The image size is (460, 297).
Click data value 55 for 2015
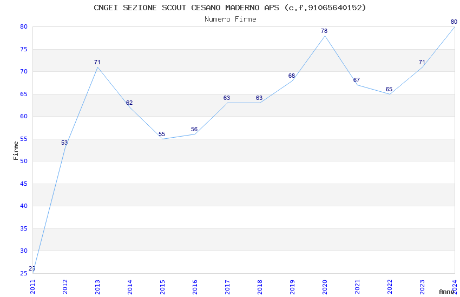(162, 134)
